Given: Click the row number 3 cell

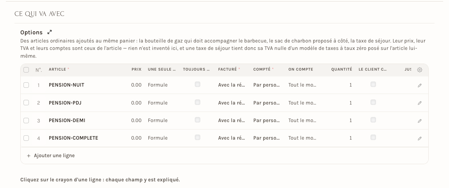Looking at the screenshot, I should pyautogui.click(x=38, y=121).
